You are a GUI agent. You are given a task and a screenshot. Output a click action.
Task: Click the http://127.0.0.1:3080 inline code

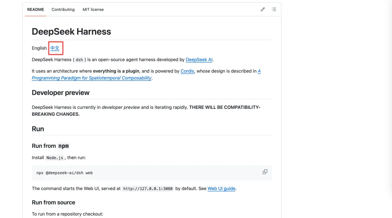click(x=148, y=189)
